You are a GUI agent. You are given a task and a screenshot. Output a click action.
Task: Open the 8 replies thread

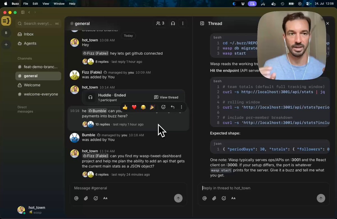(102, 62)
